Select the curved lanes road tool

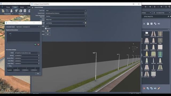[x=7, y=11]
